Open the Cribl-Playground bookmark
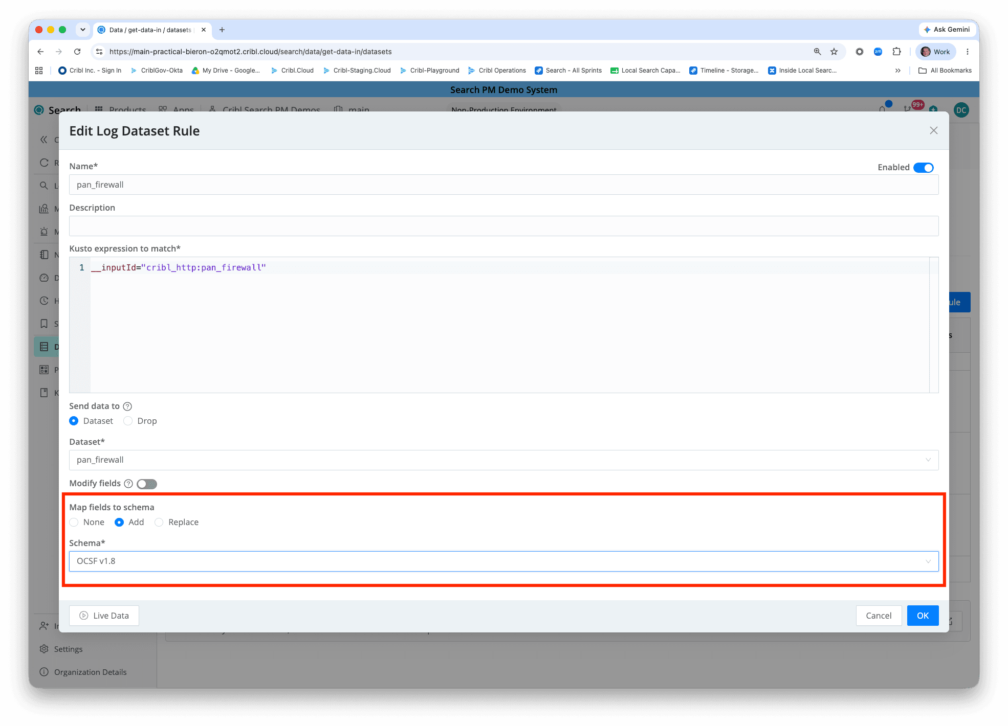The height and width of the screenshot is (726, 1008). tap(430, 71)
